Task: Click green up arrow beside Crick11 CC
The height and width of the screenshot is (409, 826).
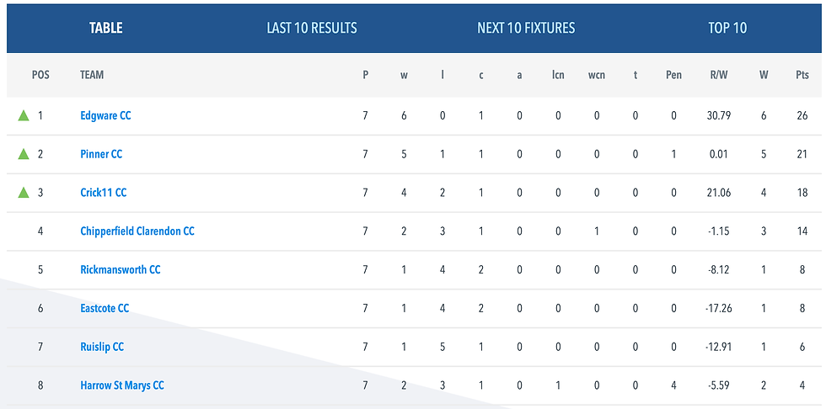Action: coord(24,193)
